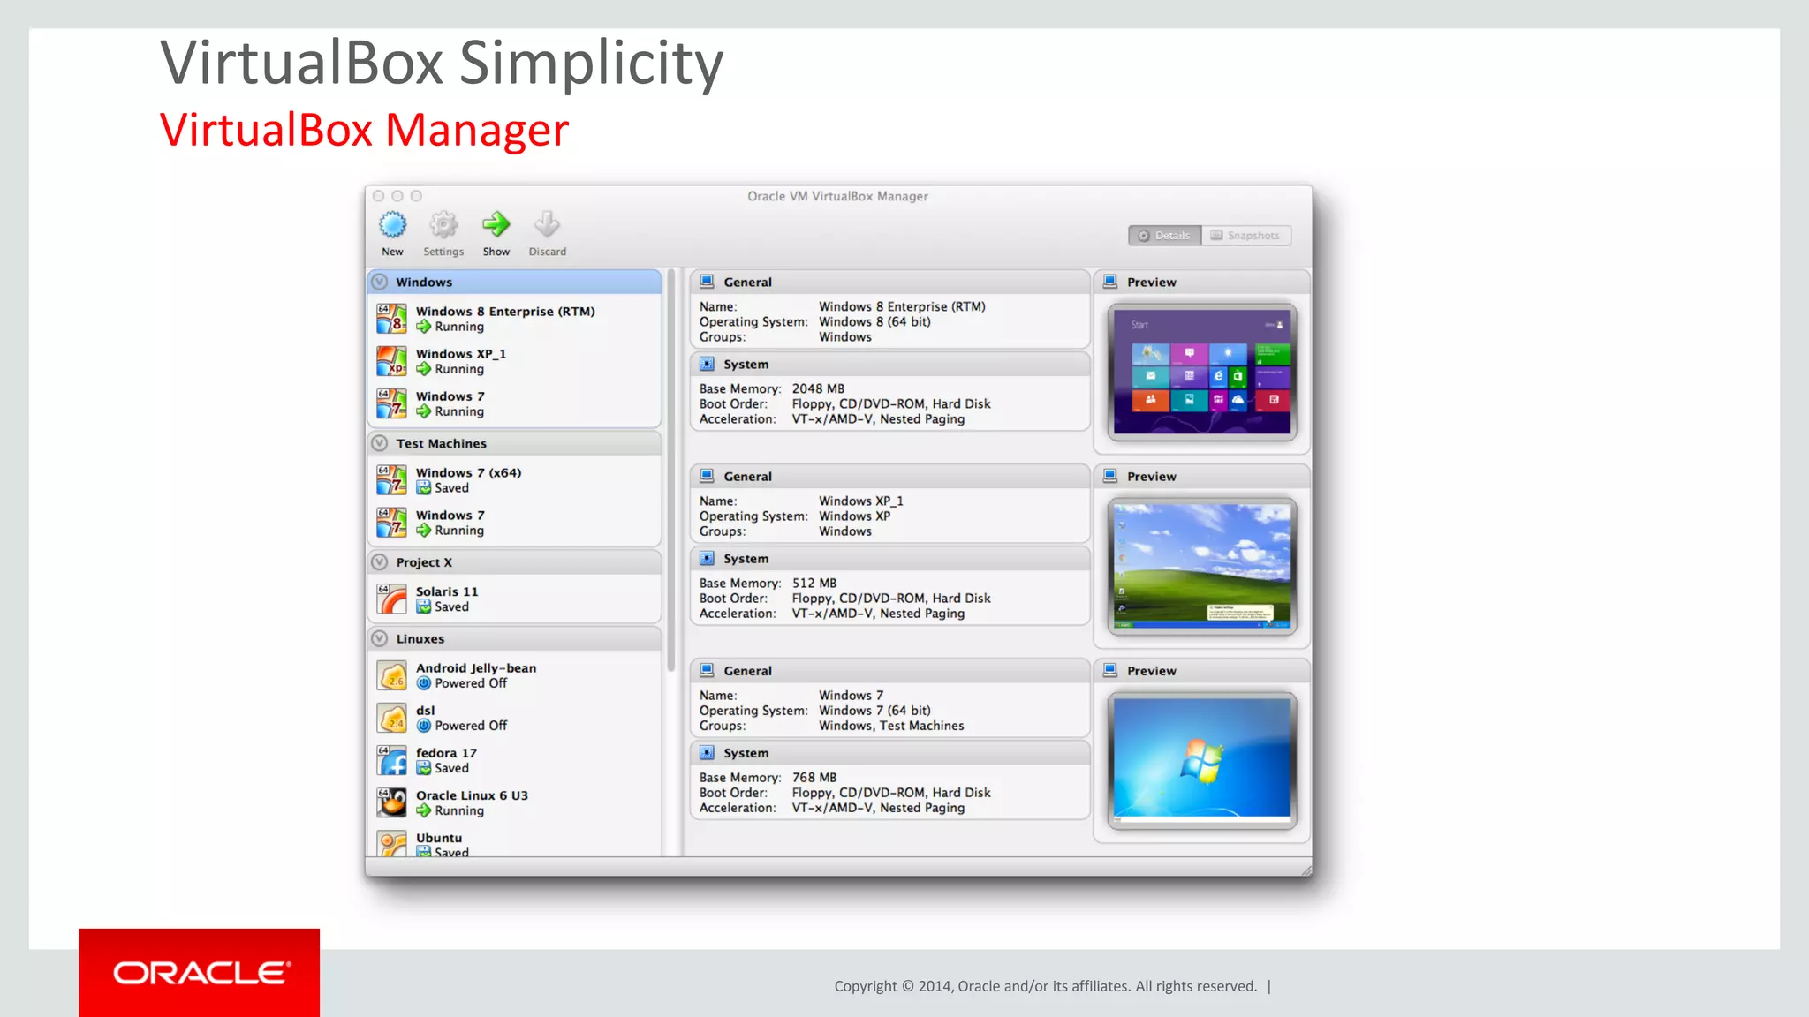
Task: Click the Android Jelly-bean VM icon
Action: [391, 675]
